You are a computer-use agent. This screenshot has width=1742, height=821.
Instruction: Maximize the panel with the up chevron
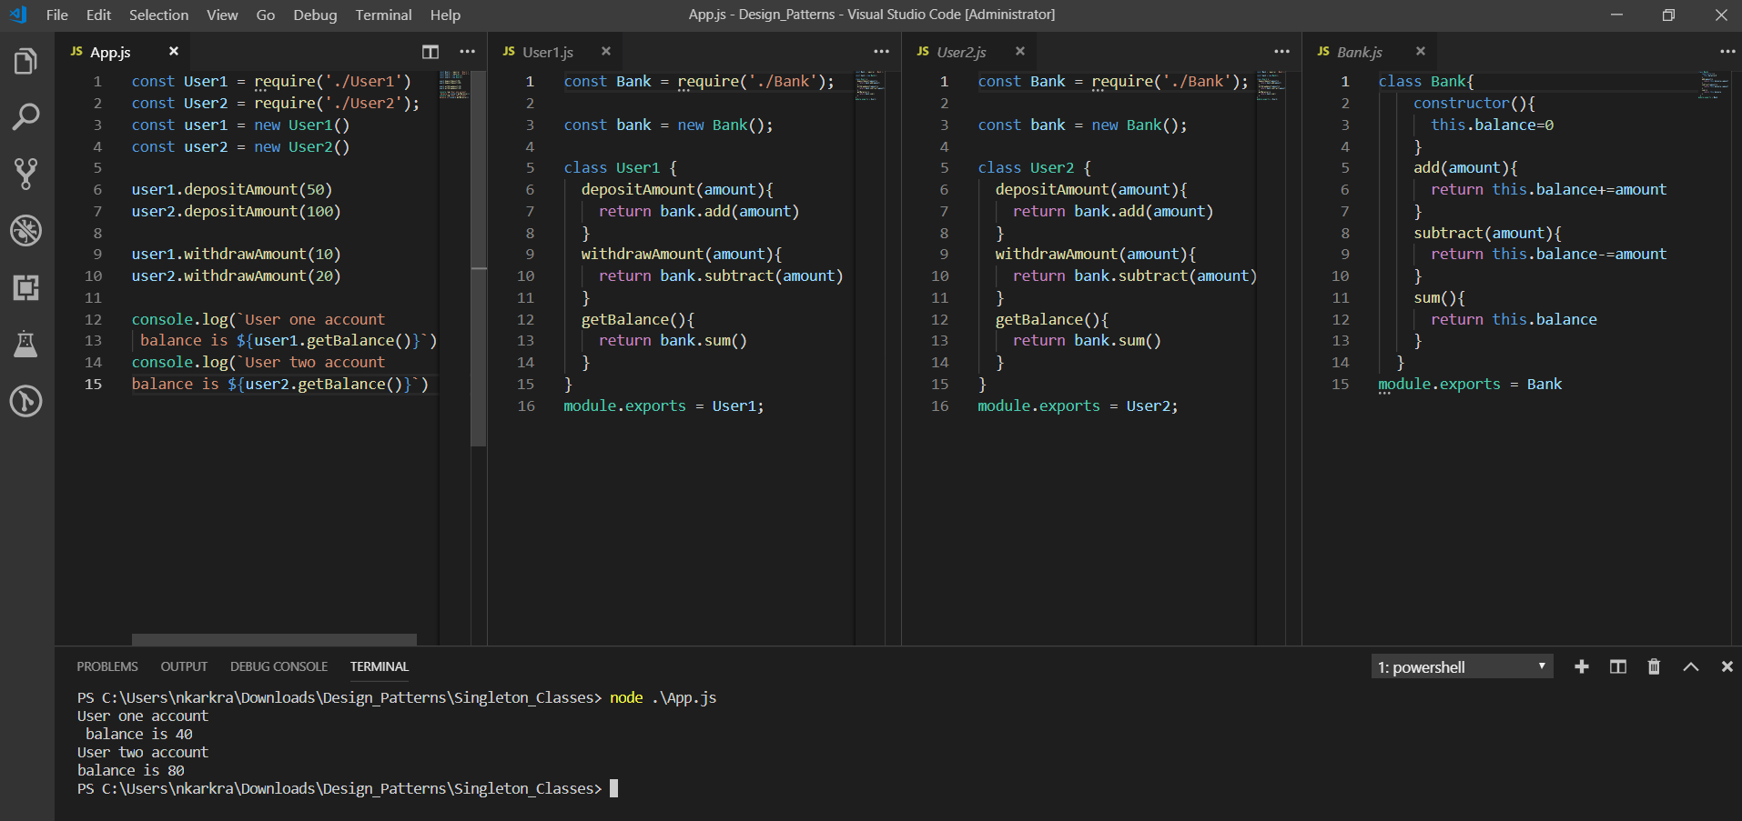[x=1691, y=666]
